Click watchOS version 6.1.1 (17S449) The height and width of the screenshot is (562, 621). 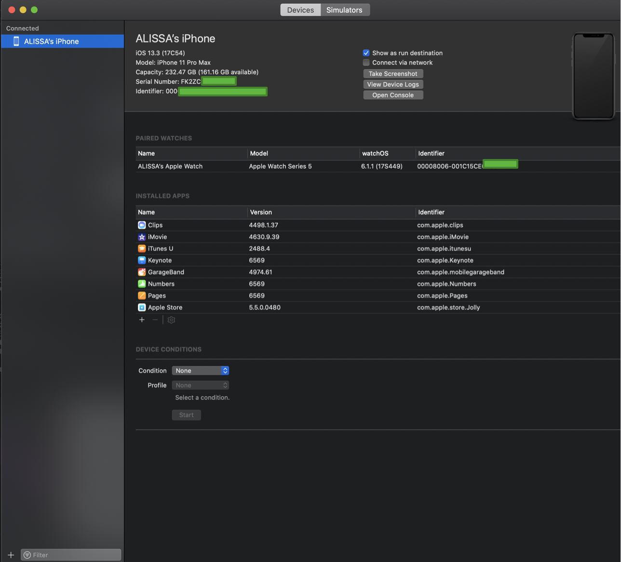point(381,166)
